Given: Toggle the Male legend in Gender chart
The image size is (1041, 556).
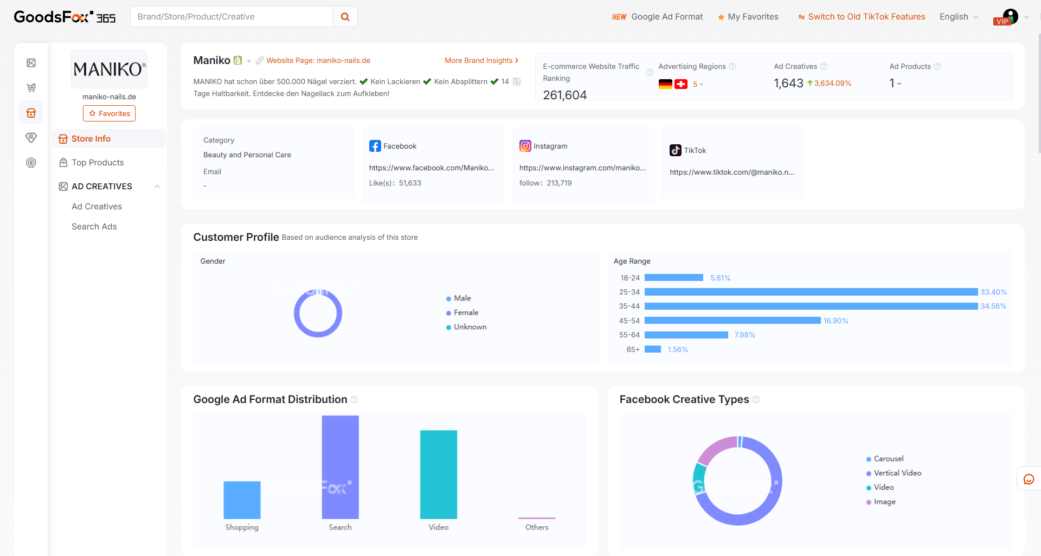Looking at the screenshot, I should [x=459, y=298].
